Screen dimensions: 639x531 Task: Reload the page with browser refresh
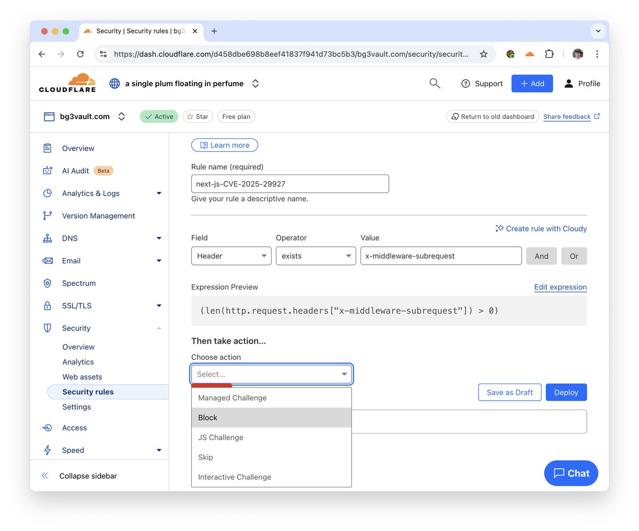point(80,54)
